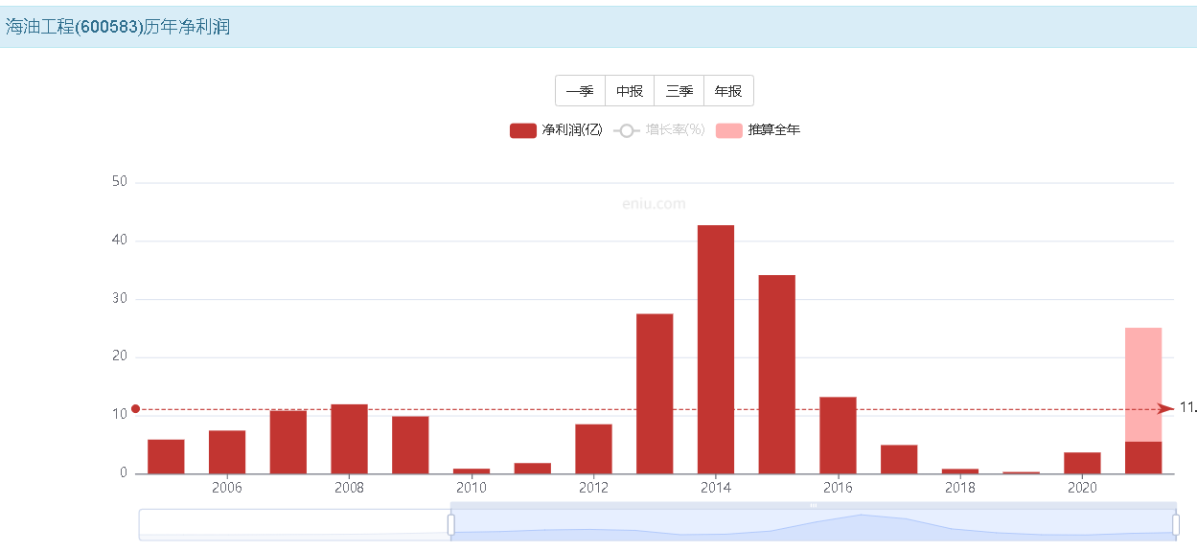Toggle the 增长率(%) line legend icon
The width and height of the screenshot is (1197, 551).
(x=627, y=130)
